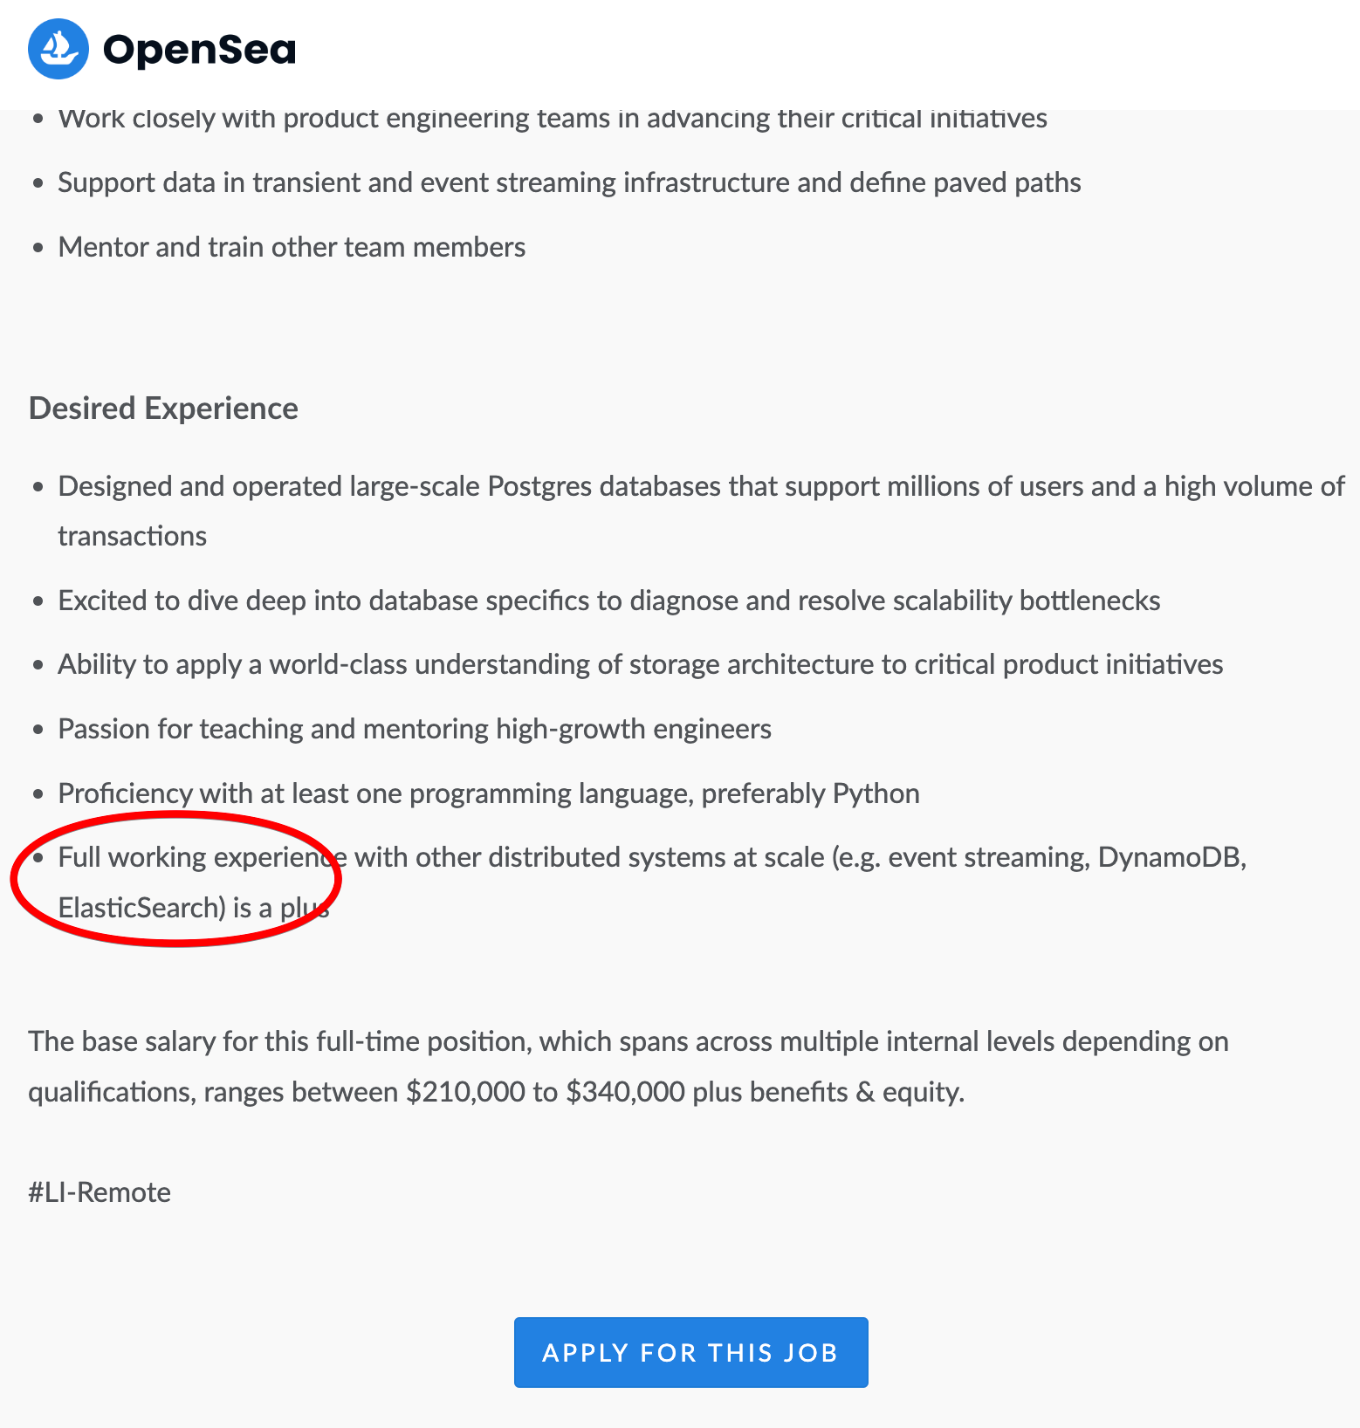Click the "Mentor and train other team members" bullet

click(x=292, y=247)
